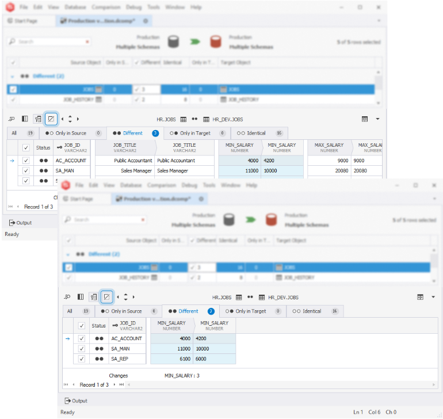443x419 pixels.
Task: Open the Output panel in the back window
Action: click(20, 223)
